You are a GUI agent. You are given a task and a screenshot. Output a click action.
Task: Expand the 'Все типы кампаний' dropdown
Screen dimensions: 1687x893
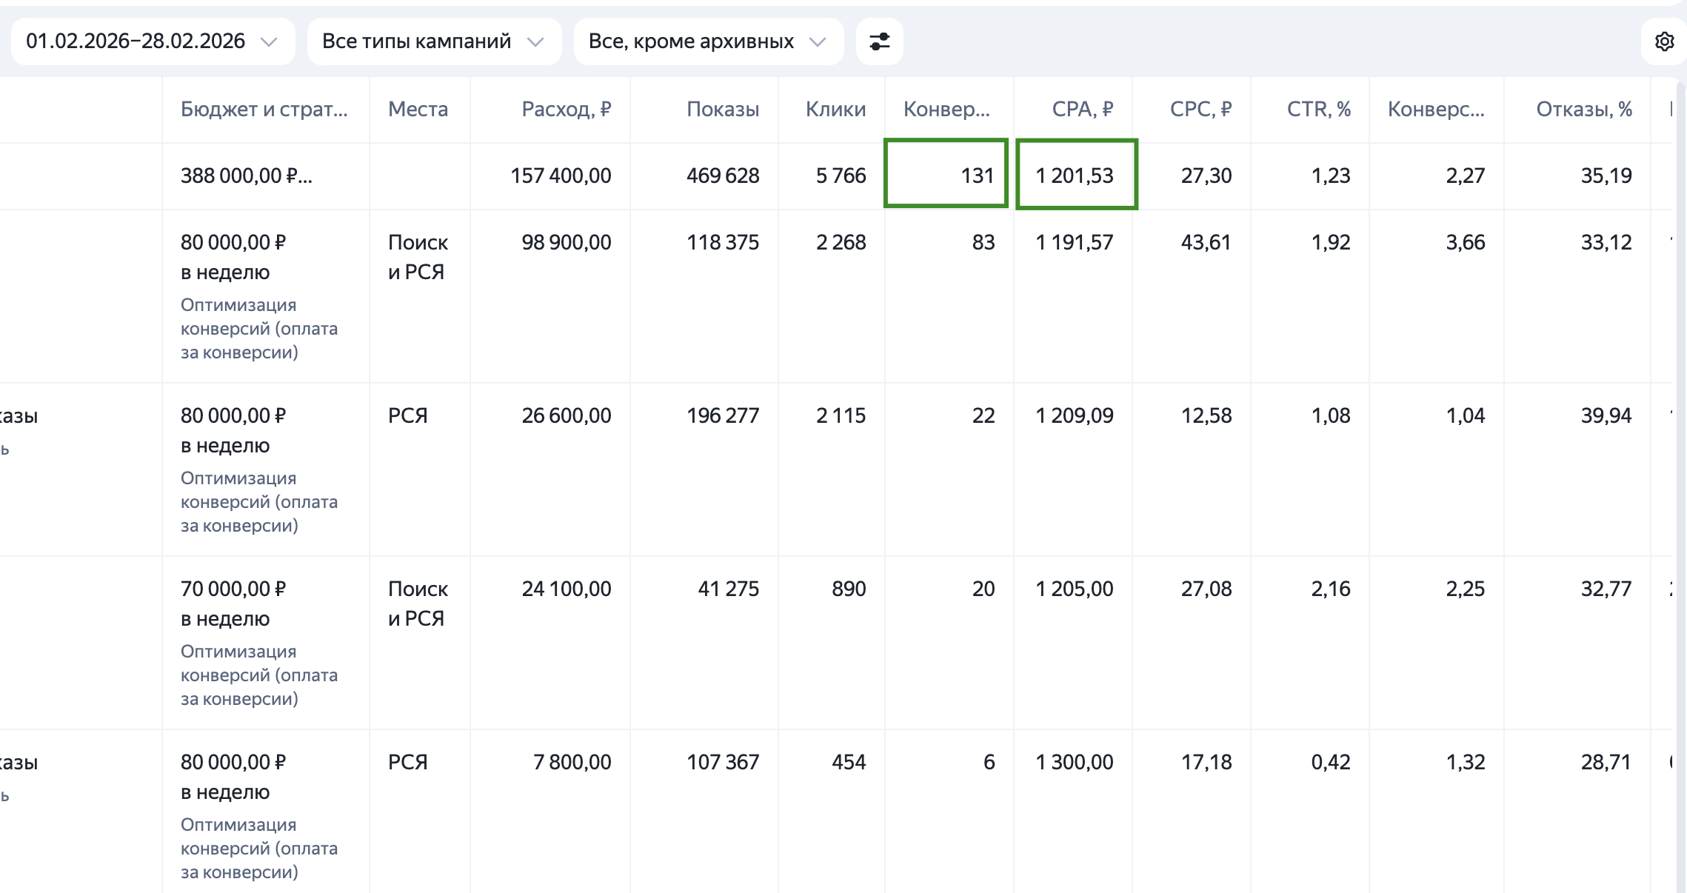(x=434, y=41)
